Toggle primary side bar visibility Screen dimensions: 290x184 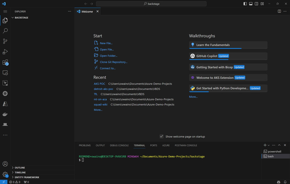245,4
